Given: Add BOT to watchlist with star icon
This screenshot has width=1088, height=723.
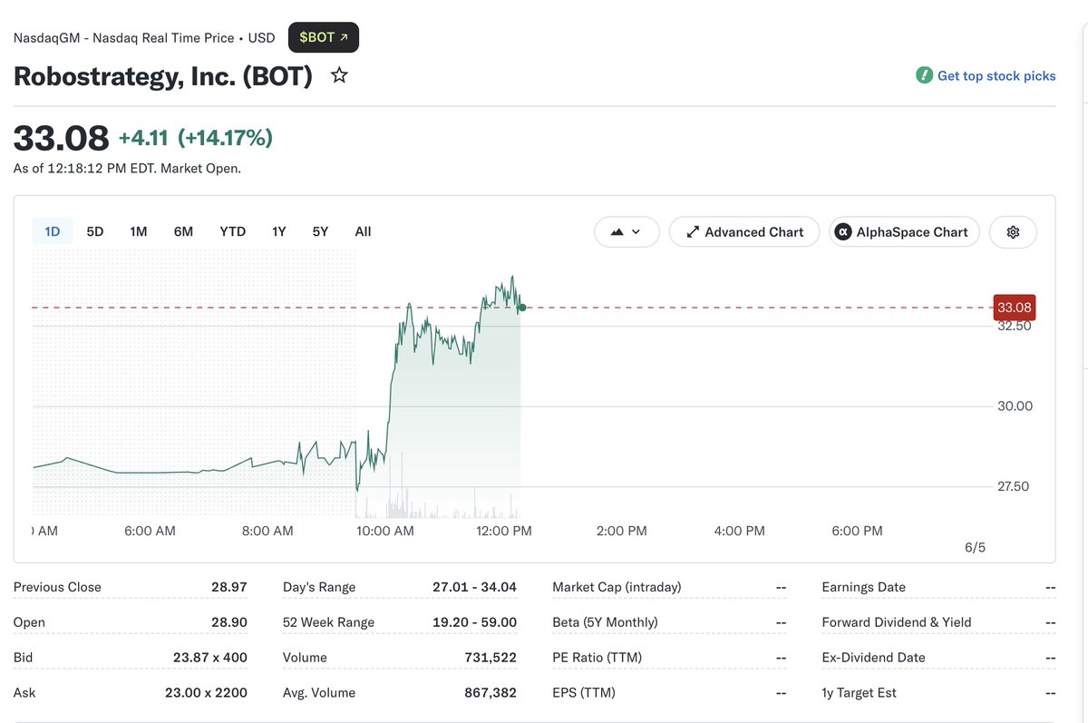Looking at the screenshot, I should click(x=339, y=75).
